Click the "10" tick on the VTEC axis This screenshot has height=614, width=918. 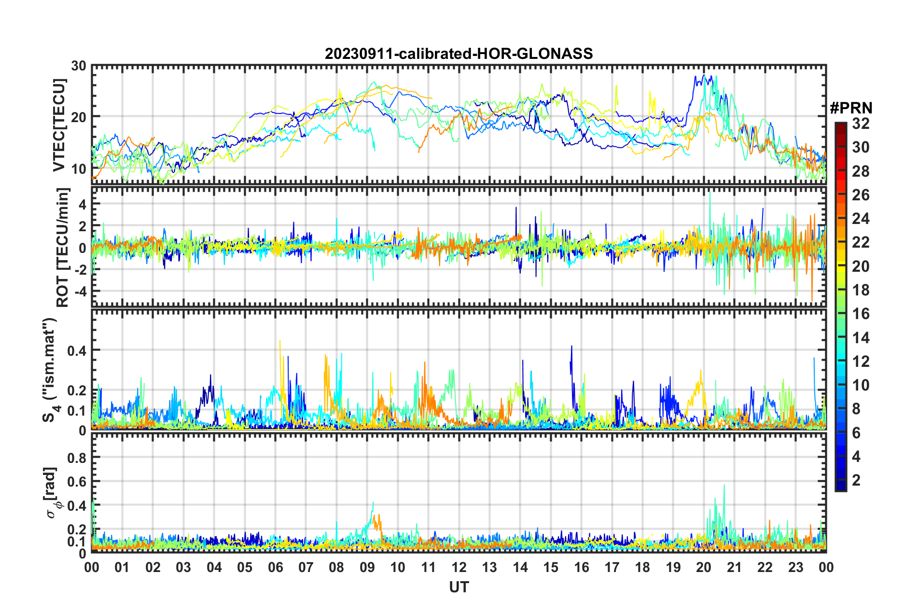78,169
